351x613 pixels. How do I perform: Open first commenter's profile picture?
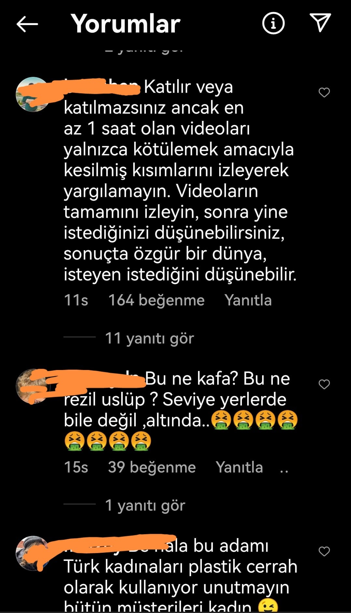coord(33,94)
